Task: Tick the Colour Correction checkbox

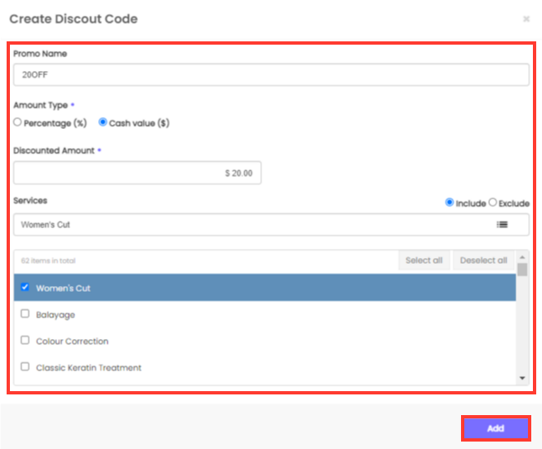Action: 25,341
